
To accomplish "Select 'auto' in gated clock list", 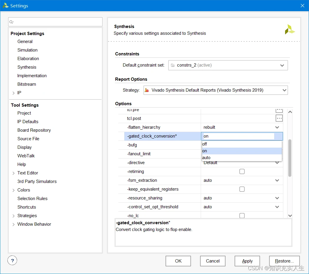I will click(x=242, y=158).
